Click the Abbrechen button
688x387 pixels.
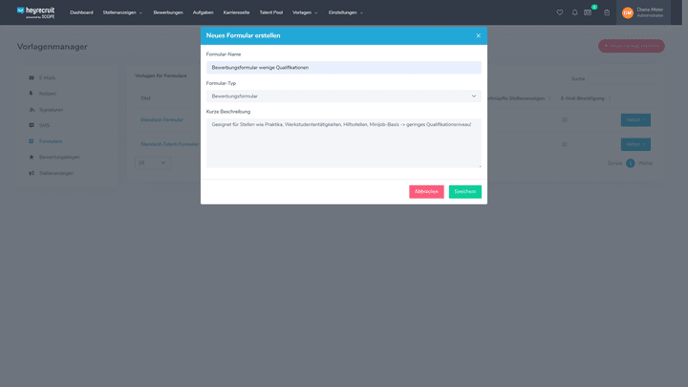point(426,191)
